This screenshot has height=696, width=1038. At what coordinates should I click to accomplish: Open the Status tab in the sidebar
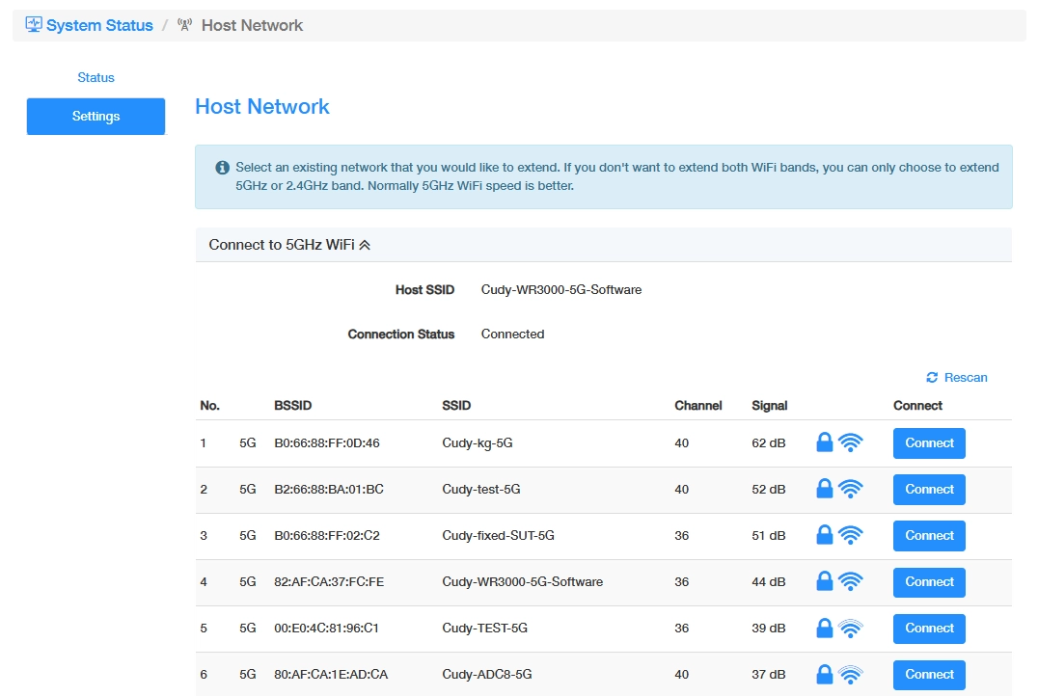tap(96, 77)
